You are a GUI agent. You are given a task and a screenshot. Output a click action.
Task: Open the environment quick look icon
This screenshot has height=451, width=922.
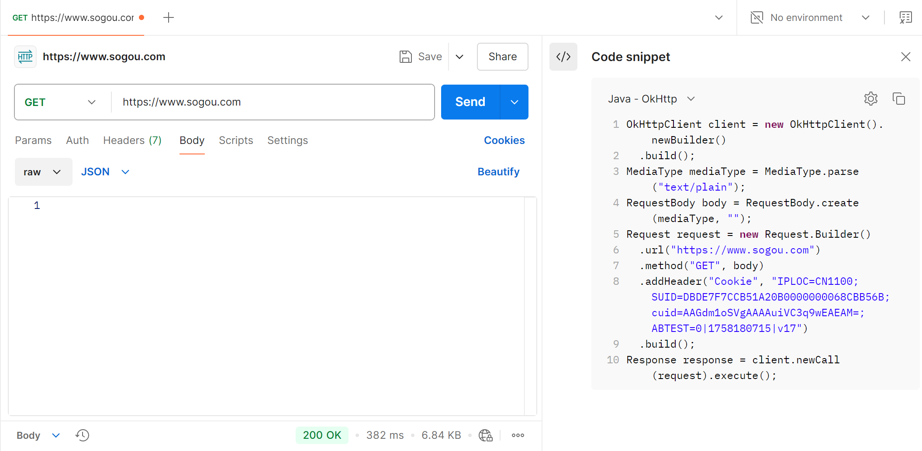click(x=905, y=17)
